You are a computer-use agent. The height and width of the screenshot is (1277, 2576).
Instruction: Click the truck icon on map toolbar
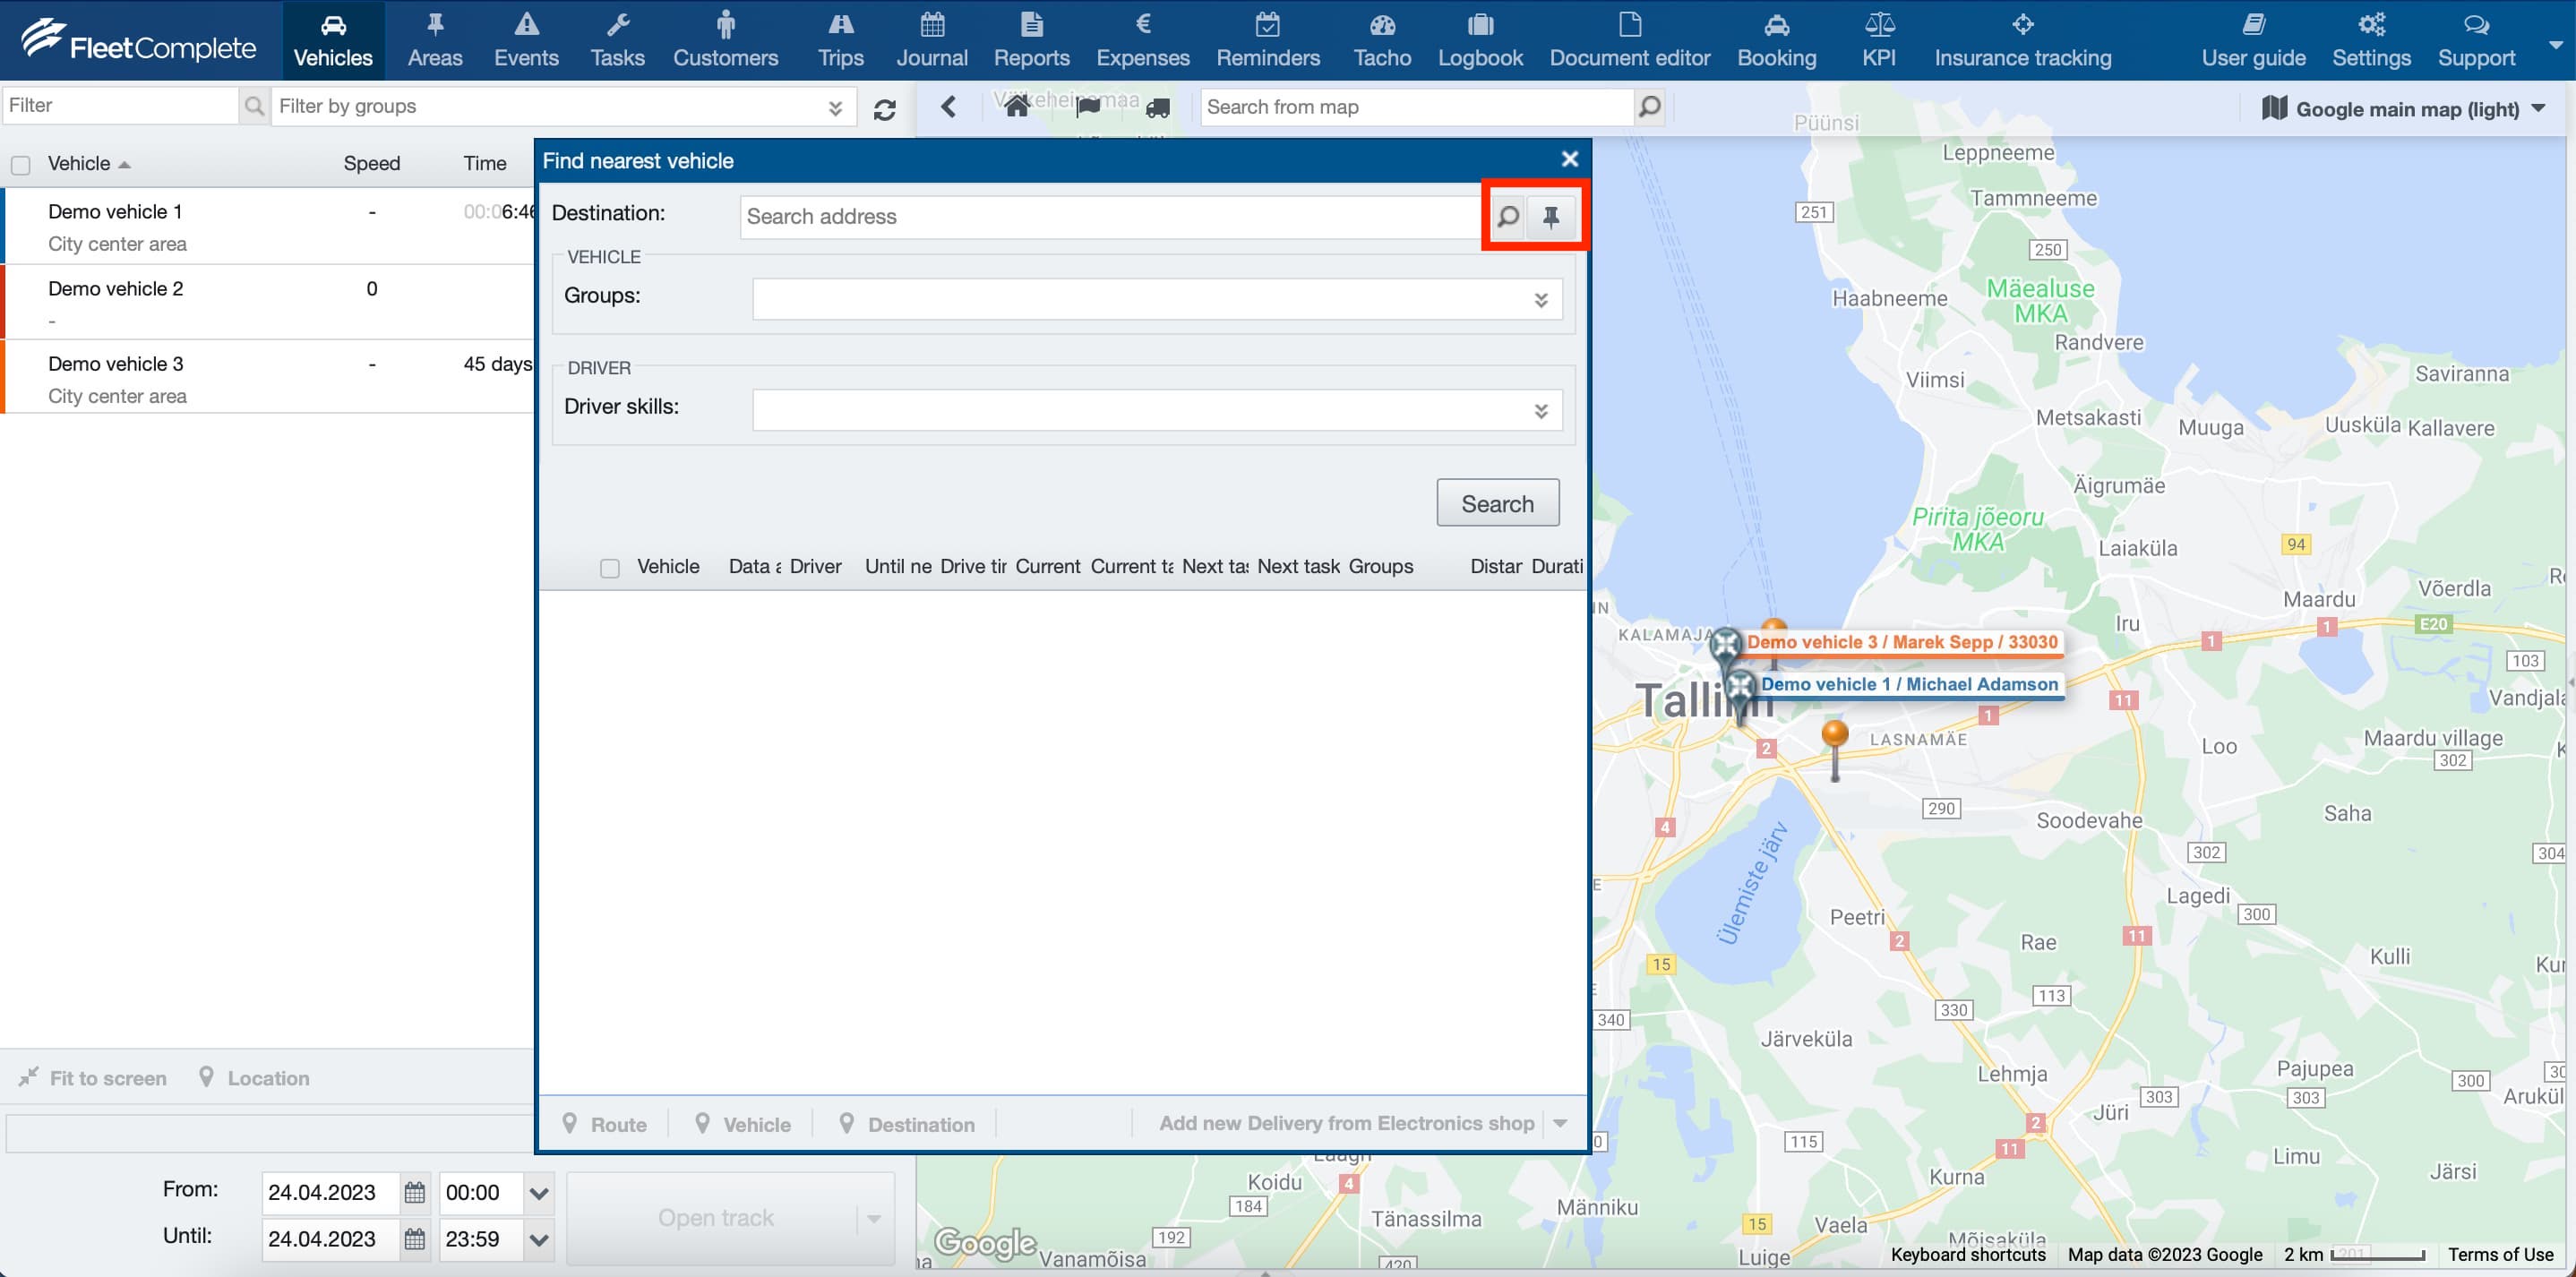click(1157, 108)
